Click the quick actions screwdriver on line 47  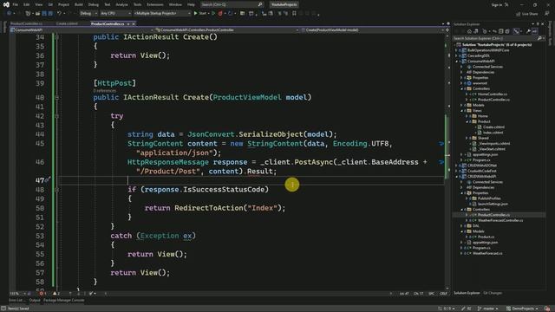click(48, 179)
